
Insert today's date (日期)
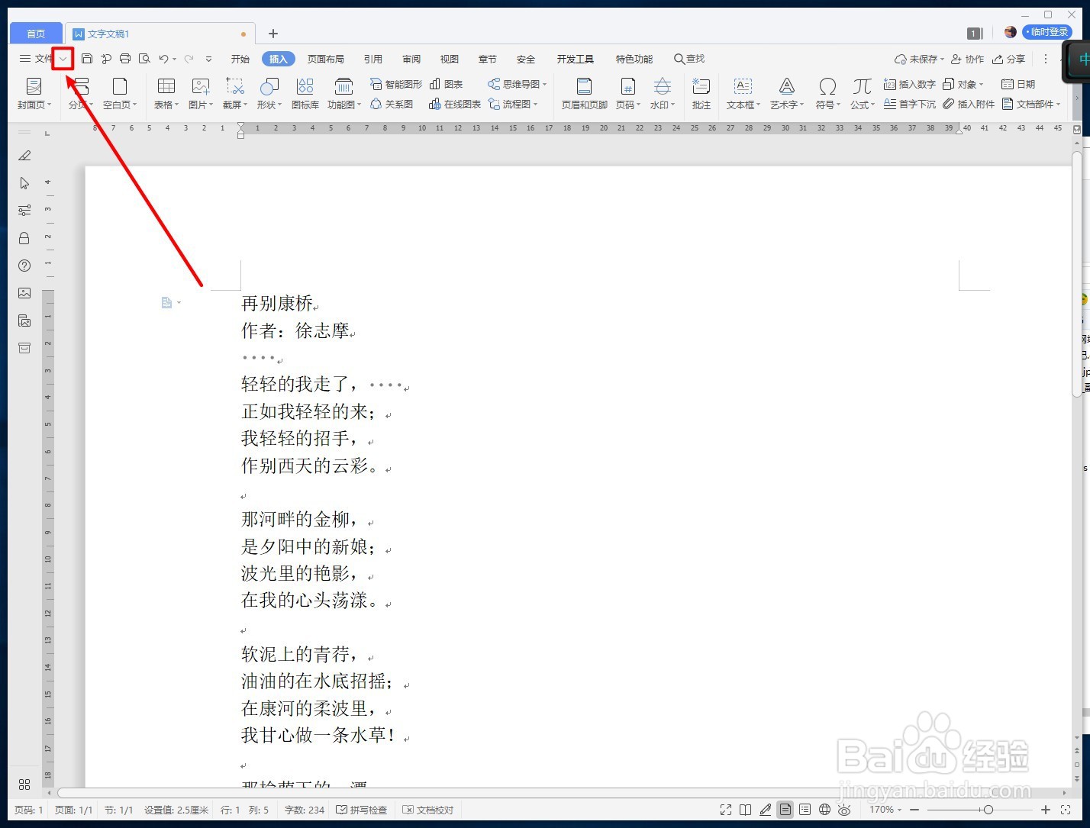click(1018, 84)
